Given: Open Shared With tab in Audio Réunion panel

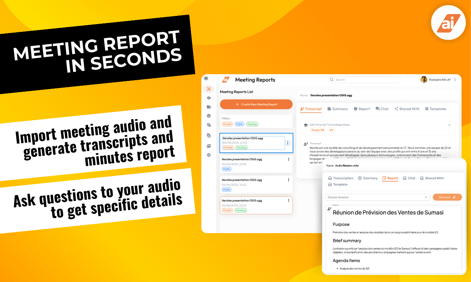Looking at the screenshot, I should pos(432,178).
